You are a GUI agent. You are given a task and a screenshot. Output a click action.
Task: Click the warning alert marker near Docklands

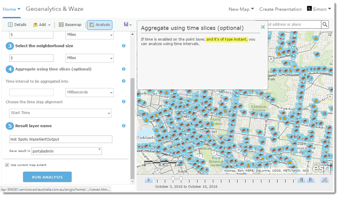tap(156, 130)
